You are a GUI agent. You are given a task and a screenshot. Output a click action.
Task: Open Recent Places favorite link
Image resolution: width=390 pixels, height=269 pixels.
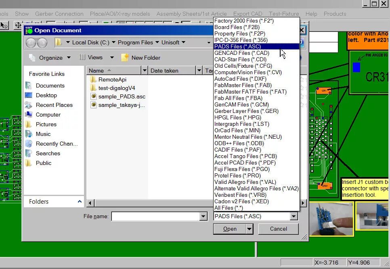coord(54,105)
